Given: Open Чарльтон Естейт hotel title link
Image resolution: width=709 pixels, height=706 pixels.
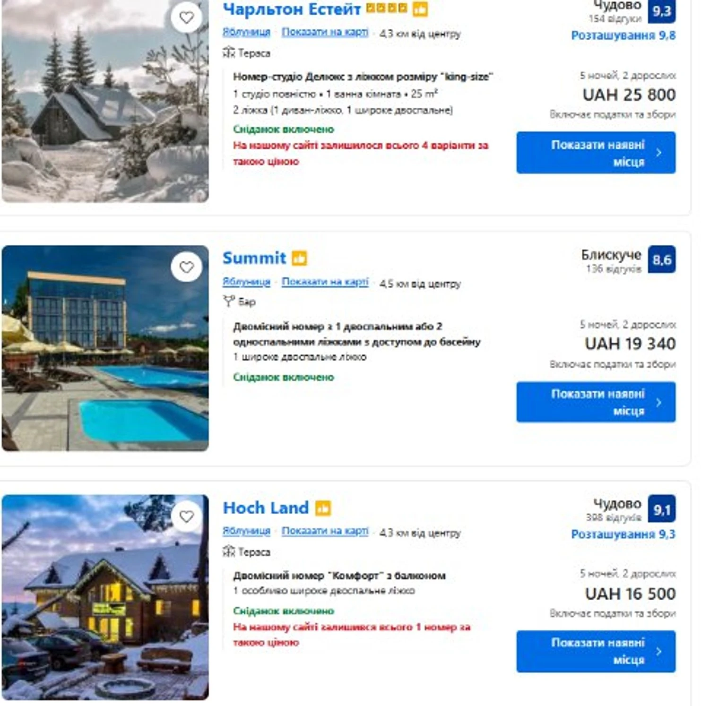Looking at the screenshot, I should 291,9.
